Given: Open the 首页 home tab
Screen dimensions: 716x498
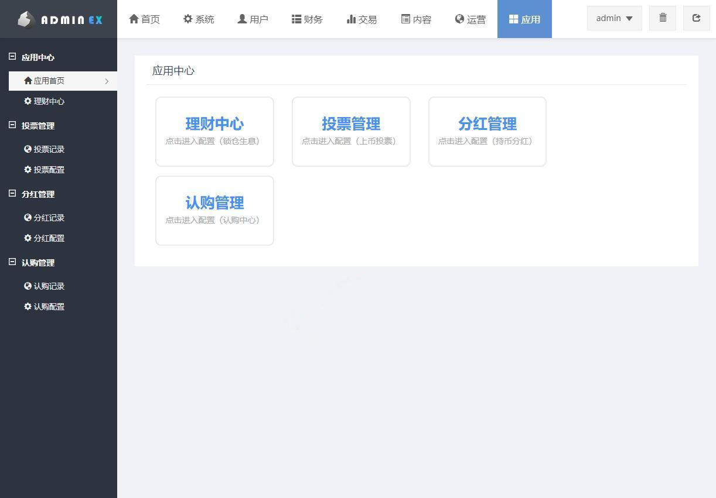Looking at the screenshot, I should (144, 19).
